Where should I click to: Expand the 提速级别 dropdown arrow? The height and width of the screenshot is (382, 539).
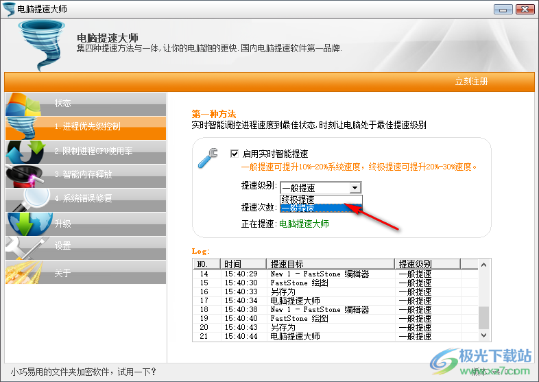point(355,187)
